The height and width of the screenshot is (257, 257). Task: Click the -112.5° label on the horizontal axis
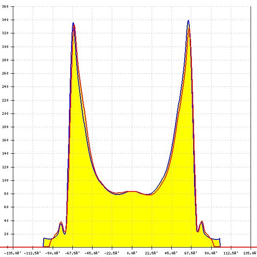(x=33, y=253)
